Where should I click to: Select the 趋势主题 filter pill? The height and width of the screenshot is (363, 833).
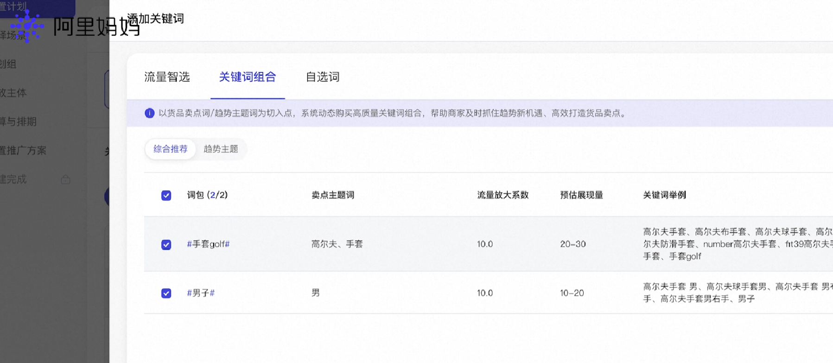tap(221, 149)
